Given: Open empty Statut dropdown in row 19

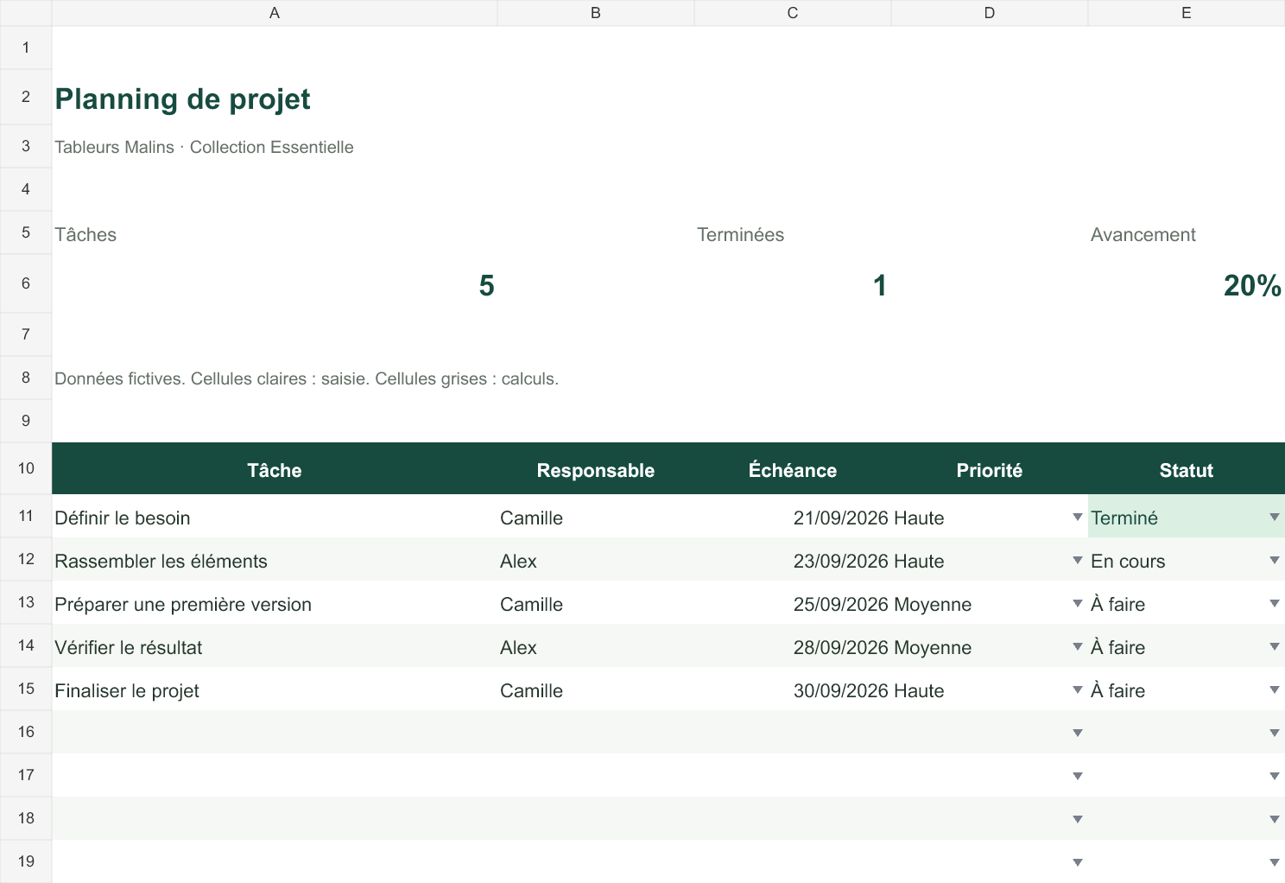Looking at the screenshot, I should 1274,862.
